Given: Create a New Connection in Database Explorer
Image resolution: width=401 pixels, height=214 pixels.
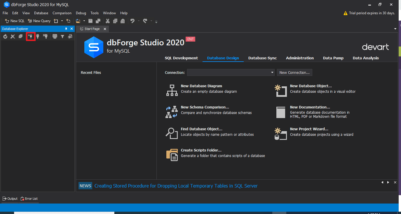Looking at the screenshot, I should pyautogui.click(x=31, y=36).
